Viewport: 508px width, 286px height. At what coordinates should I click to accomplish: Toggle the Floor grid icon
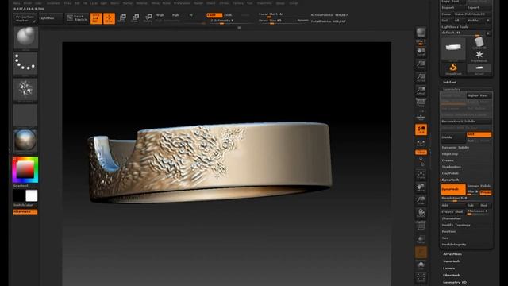[421, 117]
